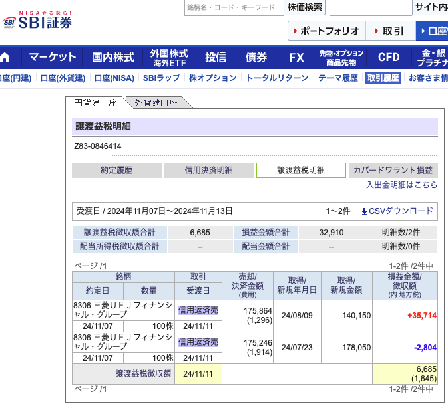Image resolution: width=448 pixels, height=410 pixels.
Task: Type in the 銘柄名・コード・キーワード search field
Action: (x=232, y=7)
